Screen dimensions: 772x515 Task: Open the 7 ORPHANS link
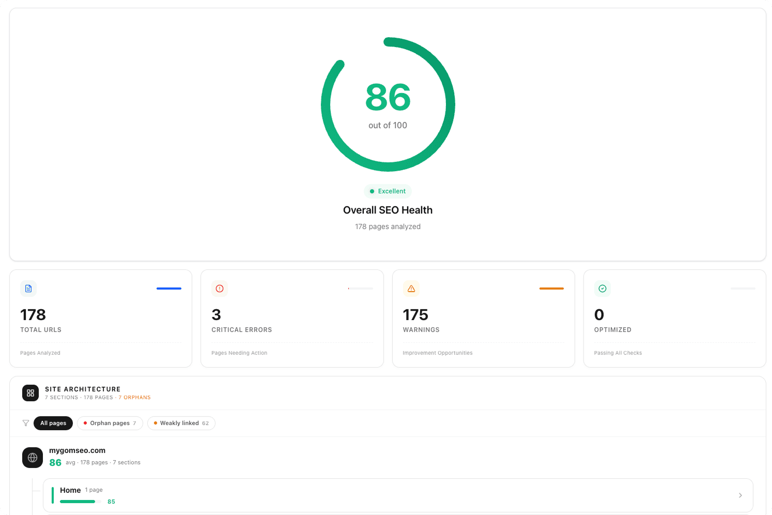(x=134, y=397)
